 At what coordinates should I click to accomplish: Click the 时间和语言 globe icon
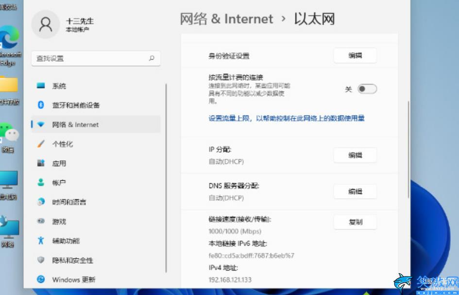[x=41, y=202]
